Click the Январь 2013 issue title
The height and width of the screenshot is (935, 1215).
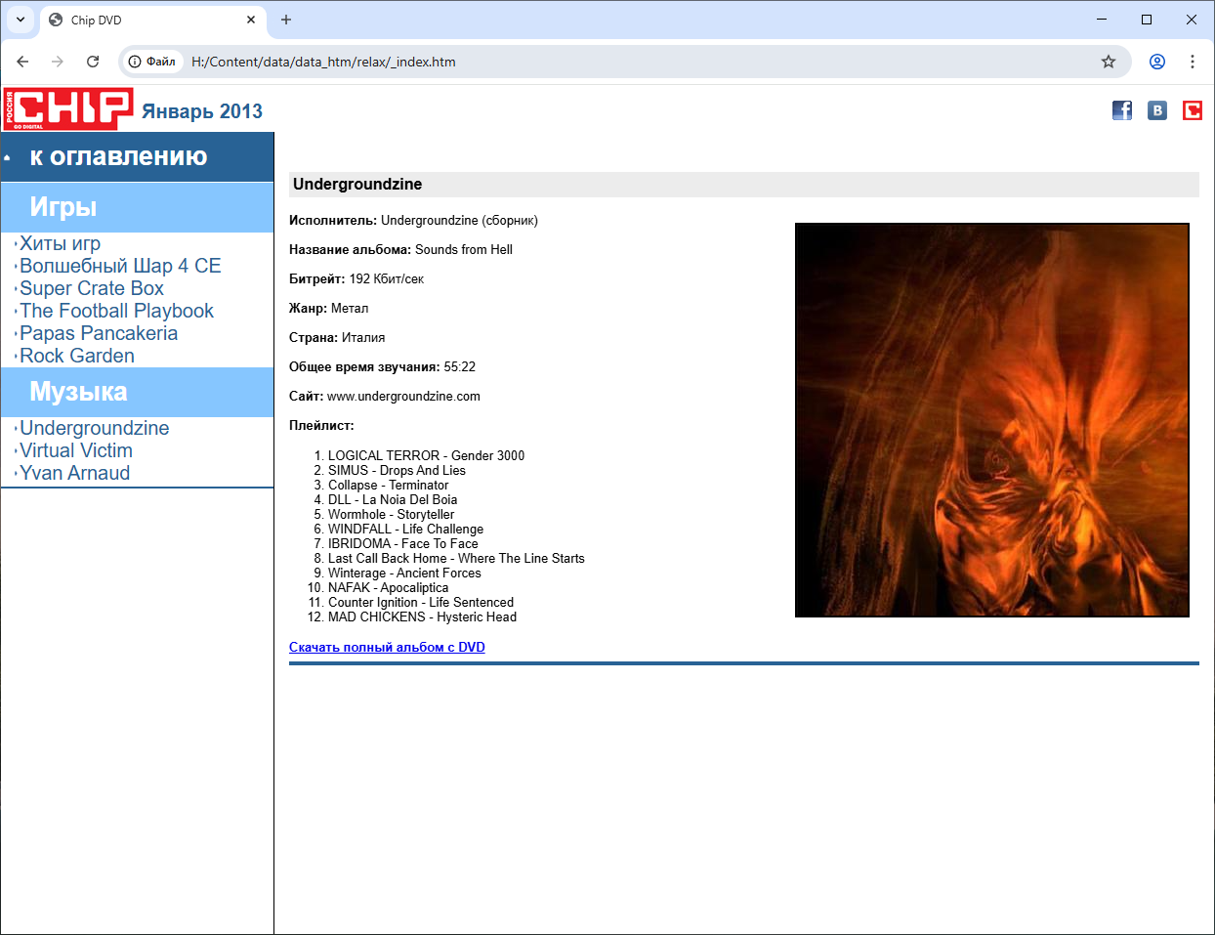202,111
